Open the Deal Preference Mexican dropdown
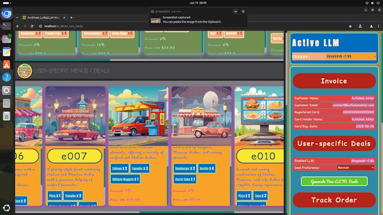This screenshot has width=383, height=215. tap(356, 167)
